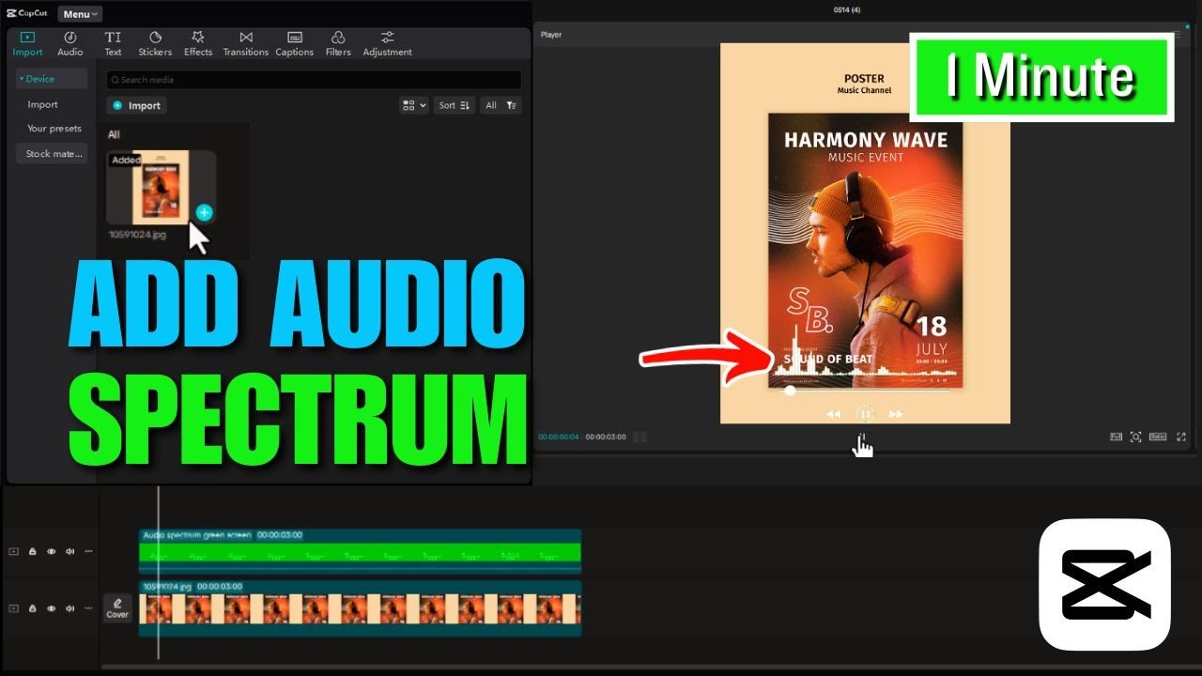Hide the Audio spectrum green screen track

click(x=51, y=552)
